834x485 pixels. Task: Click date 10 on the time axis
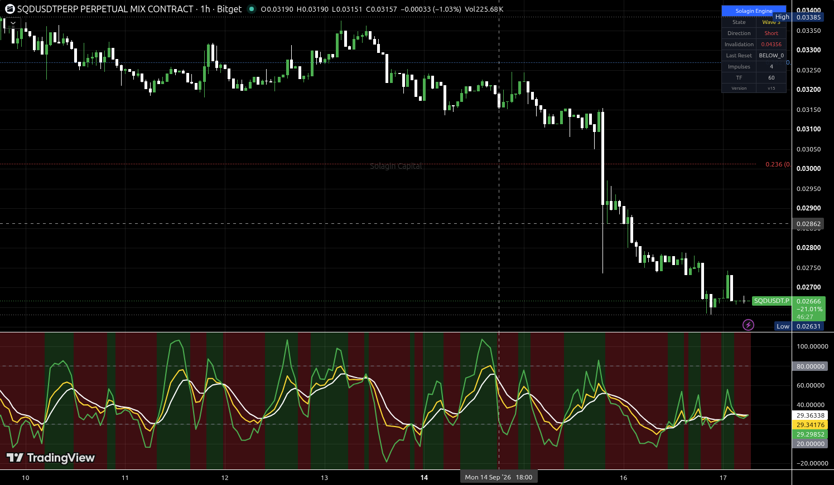click(x=25, y=478)
